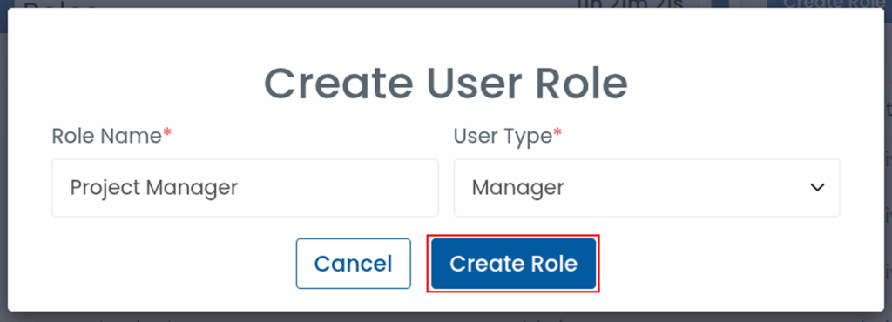The width and height of the screenshot is (892, 322).
Task: Click the dimmed backdrop below the dialog
Action: tap(446, 317)
